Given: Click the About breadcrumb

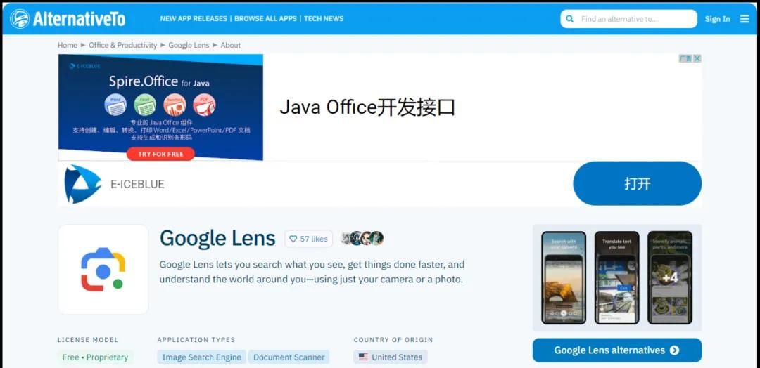Looking at the screenshot, I should [230, 45].
